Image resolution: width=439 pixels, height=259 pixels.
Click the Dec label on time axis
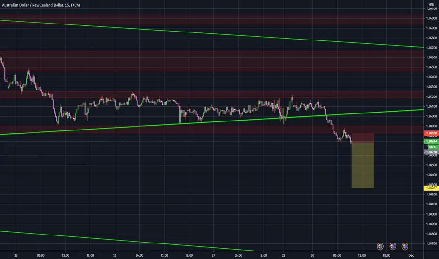[411, 255]
